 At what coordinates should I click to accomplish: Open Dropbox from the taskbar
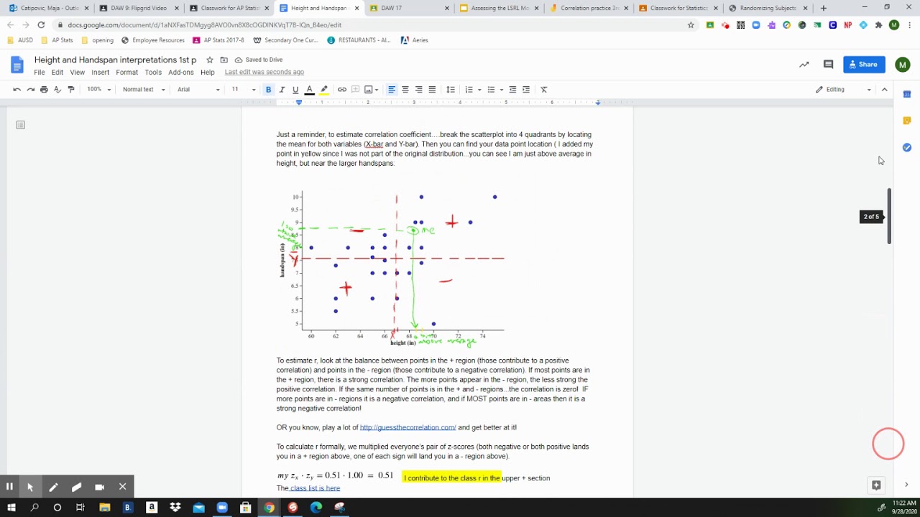175,508
